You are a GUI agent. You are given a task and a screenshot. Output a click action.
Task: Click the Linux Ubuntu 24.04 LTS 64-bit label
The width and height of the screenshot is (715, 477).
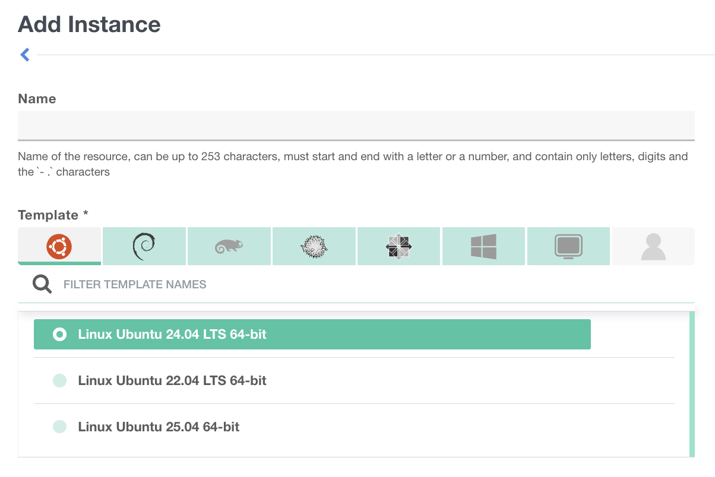[172, 335]
